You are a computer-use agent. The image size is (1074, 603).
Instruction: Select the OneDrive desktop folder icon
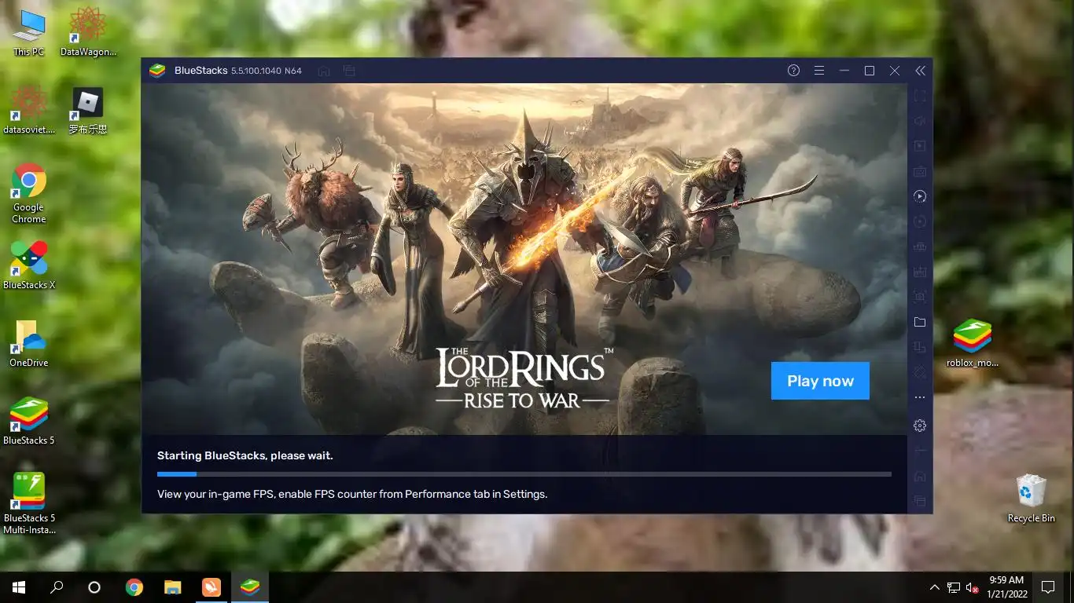coord(29,343)
